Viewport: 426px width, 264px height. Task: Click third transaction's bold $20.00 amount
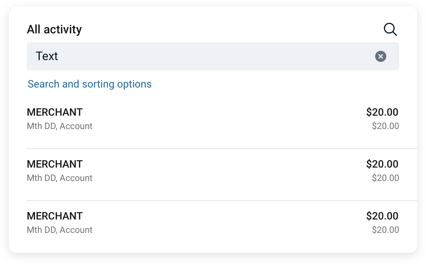(x=382, y=216)
